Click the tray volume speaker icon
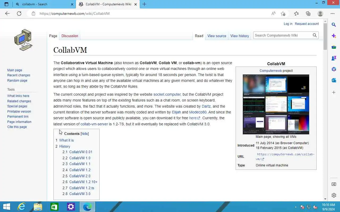Screen dimensions: 340x212 point(315,207)
